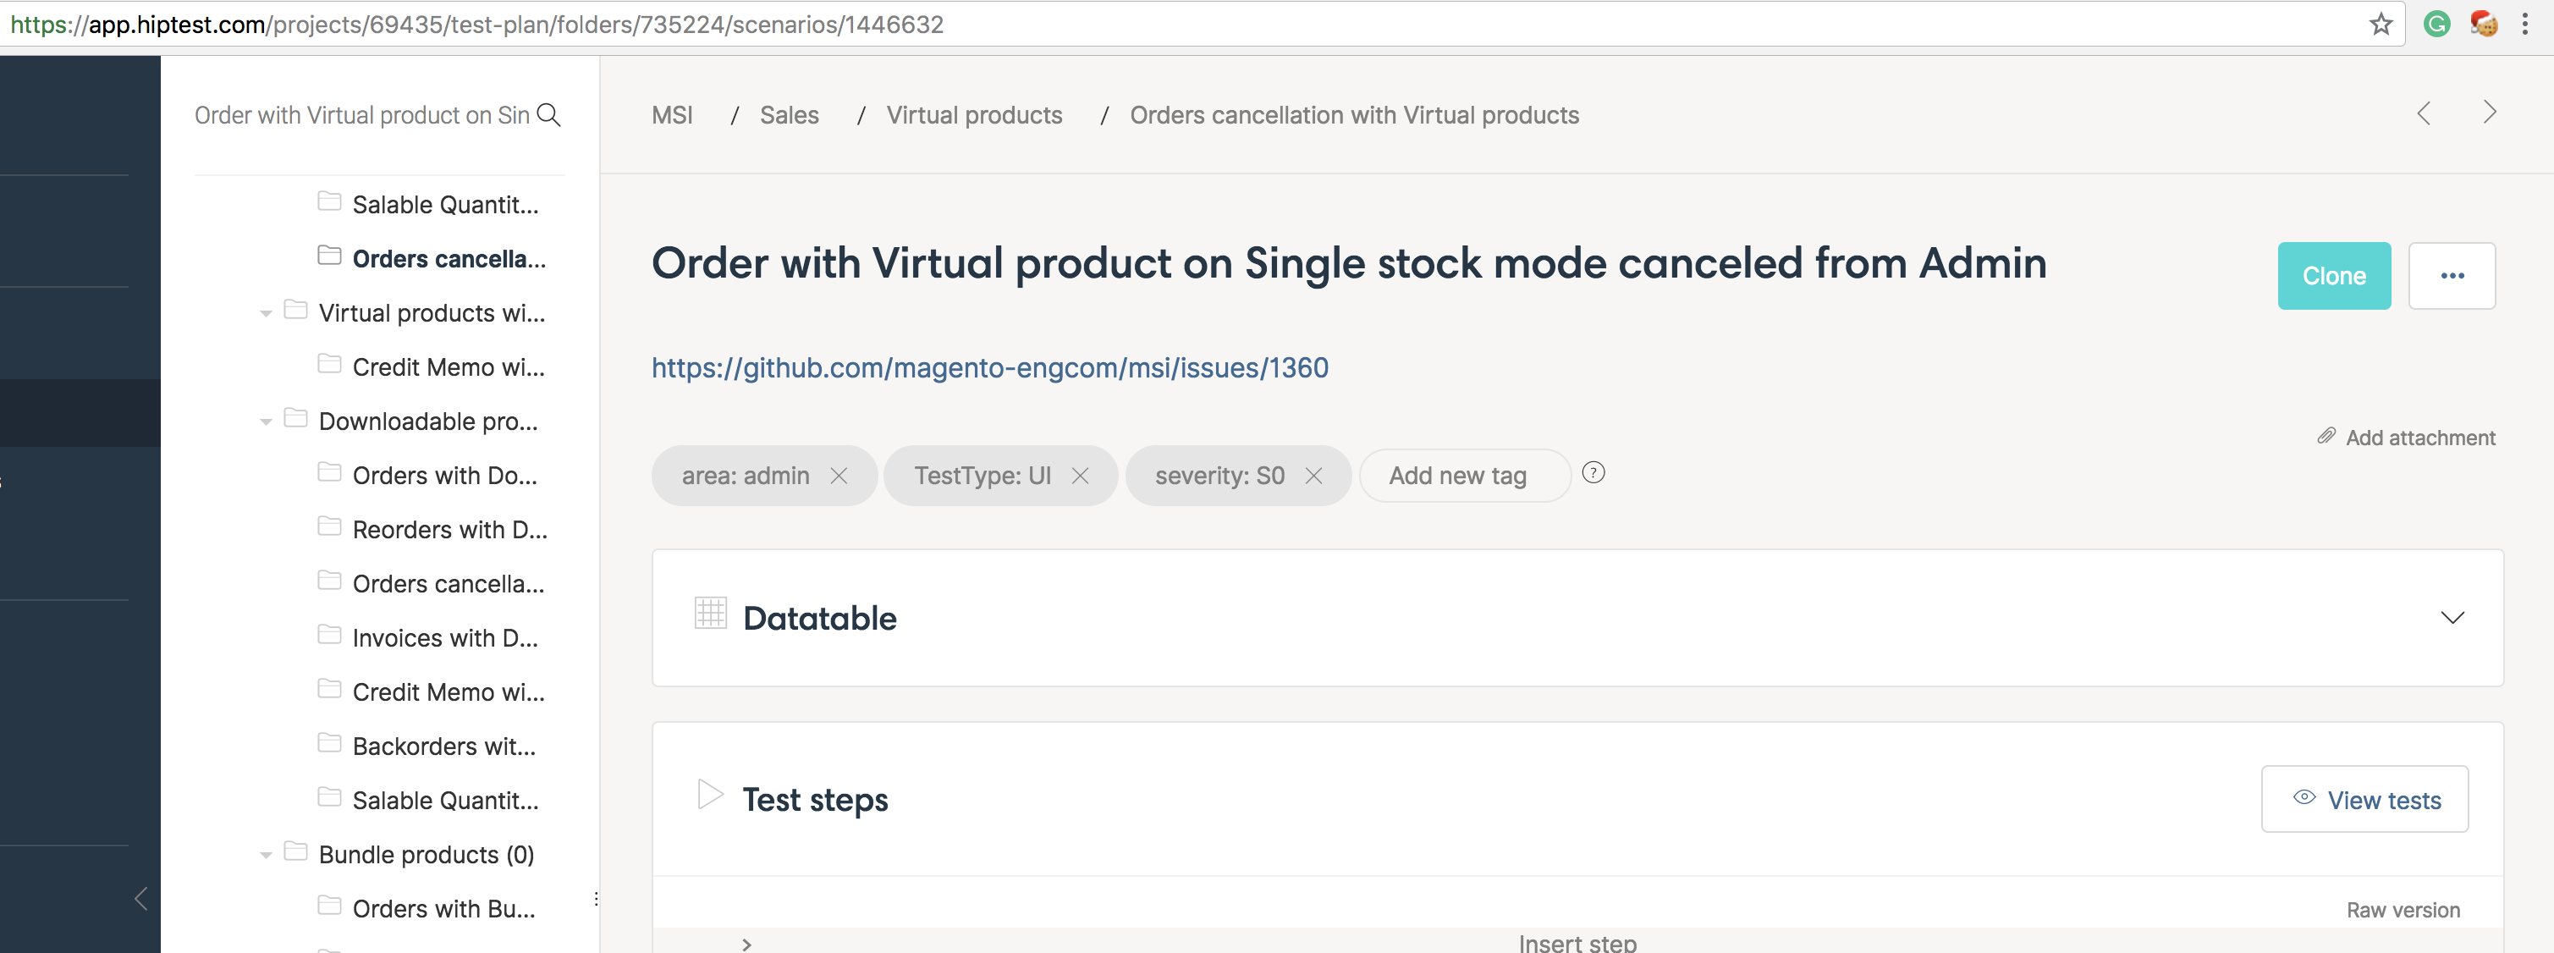Open the three-dots more options button
The image size is (2554, 953).
point(2451,276)
